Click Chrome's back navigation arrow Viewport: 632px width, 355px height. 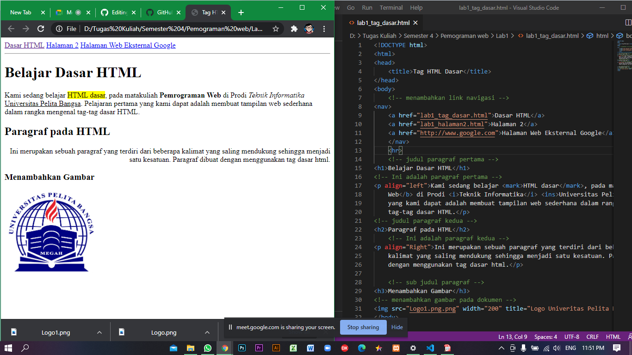[11, 29]
